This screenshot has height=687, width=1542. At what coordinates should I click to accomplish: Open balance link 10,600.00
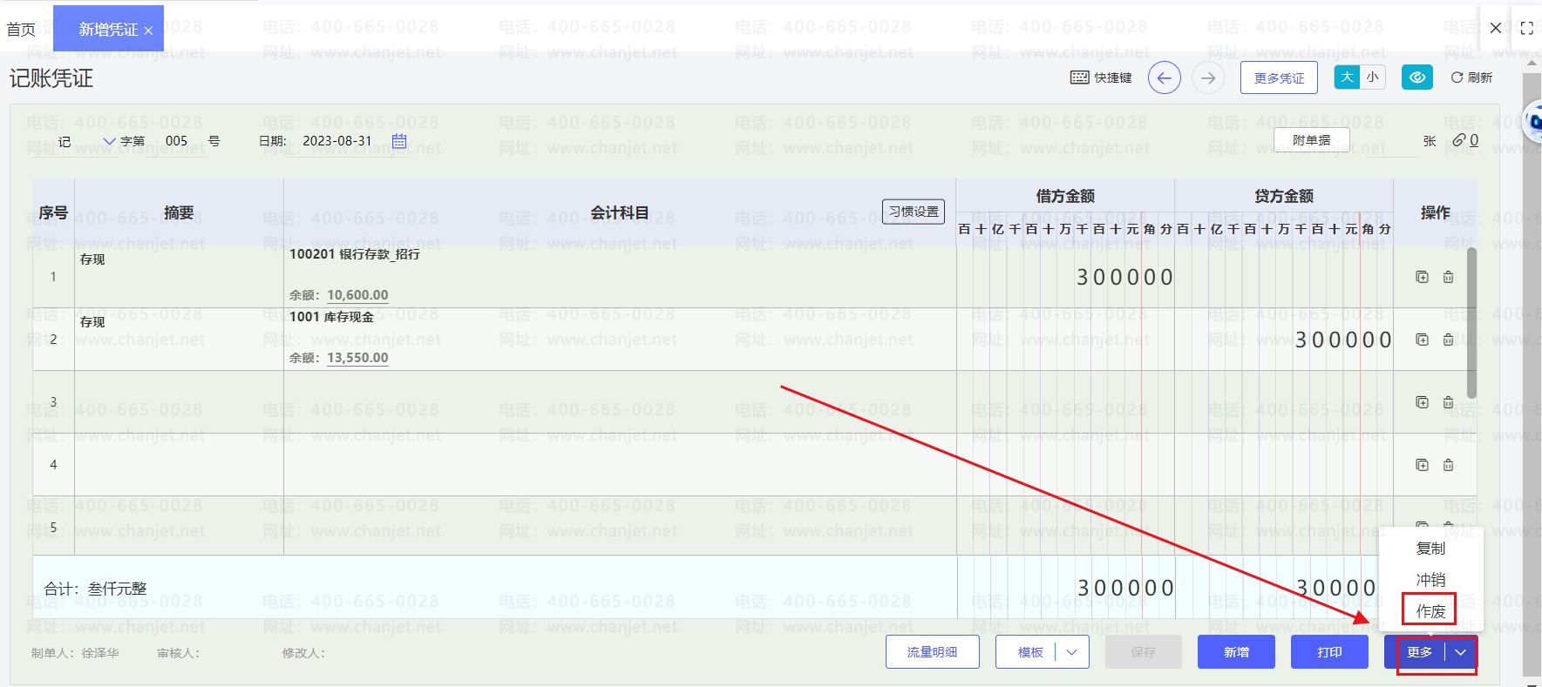coord(357,295)
